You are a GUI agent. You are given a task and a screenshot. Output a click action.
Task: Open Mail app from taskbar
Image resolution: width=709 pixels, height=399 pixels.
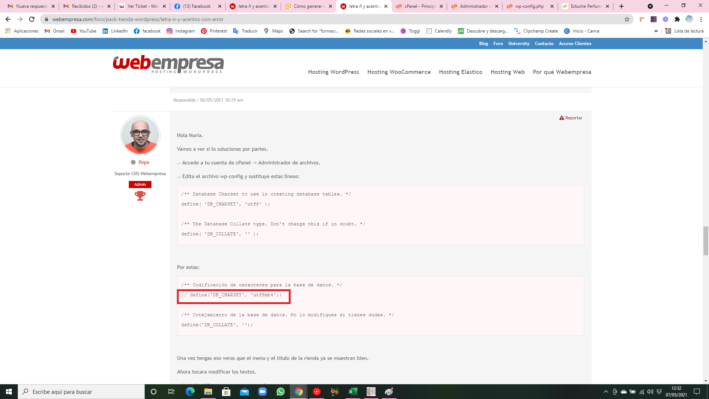[244, 392]
